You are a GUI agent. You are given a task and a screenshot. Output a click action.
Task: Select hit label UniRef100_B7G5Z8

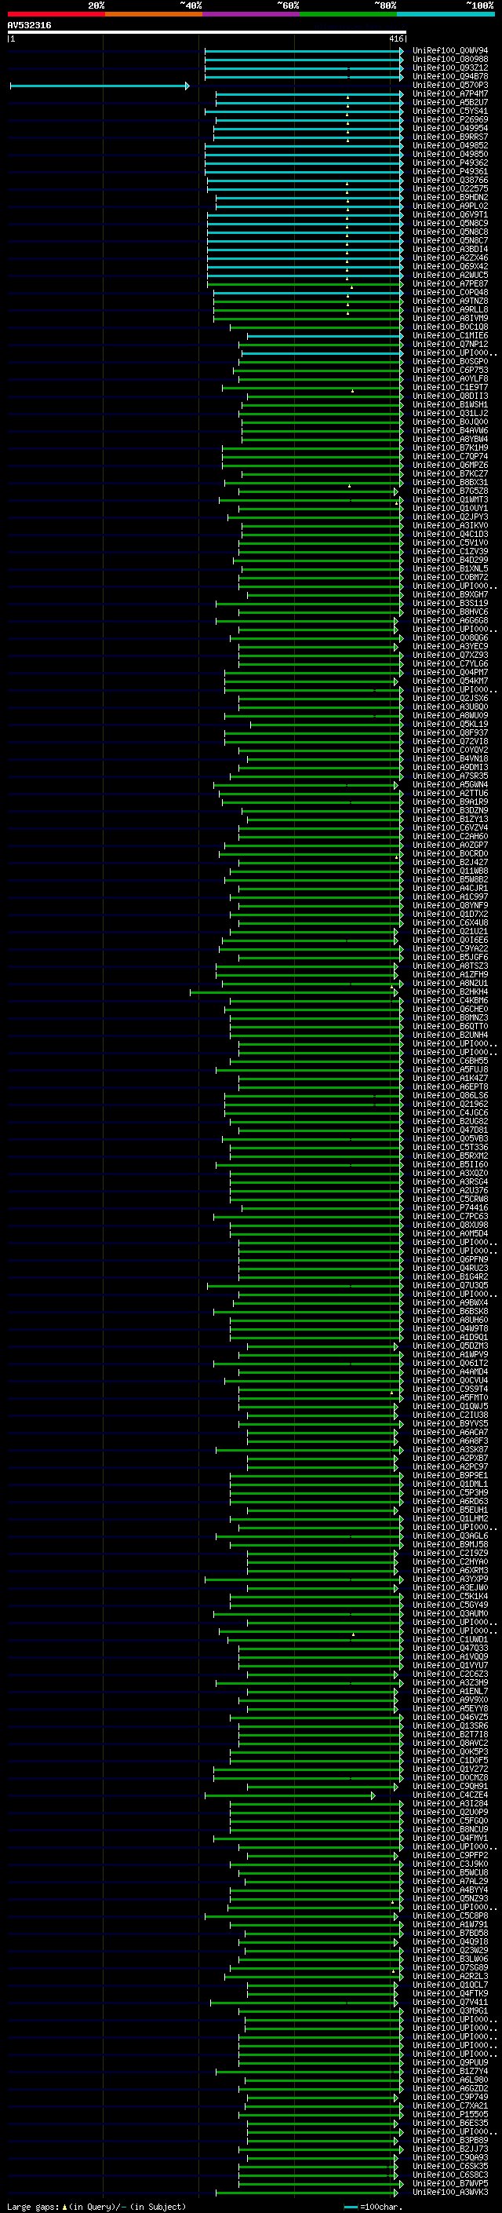[x=450, y=491]
